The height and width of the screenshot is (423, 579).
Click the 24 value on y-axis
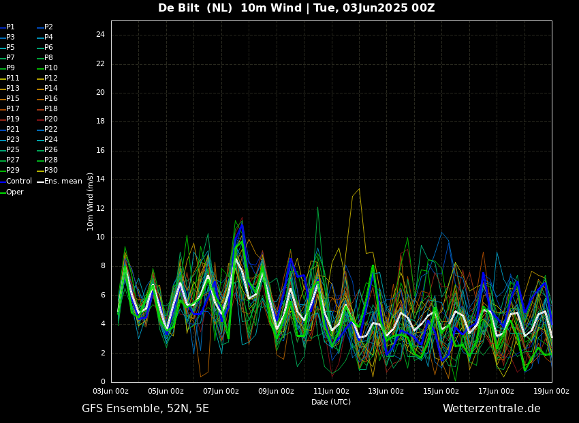pyautogui.click(x=100, y=35)
